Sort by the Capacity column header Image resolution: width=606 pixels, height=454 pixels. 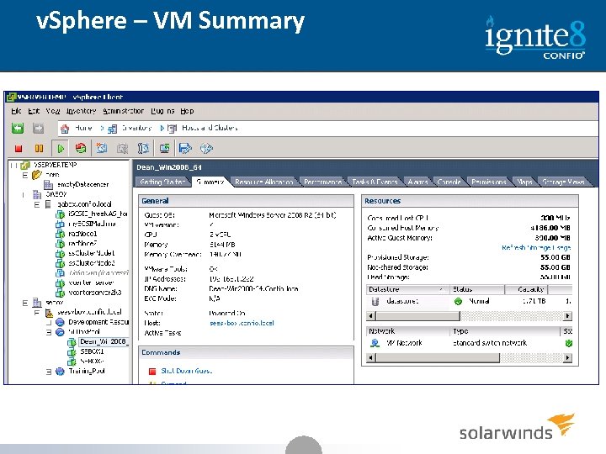coord(525,289)
